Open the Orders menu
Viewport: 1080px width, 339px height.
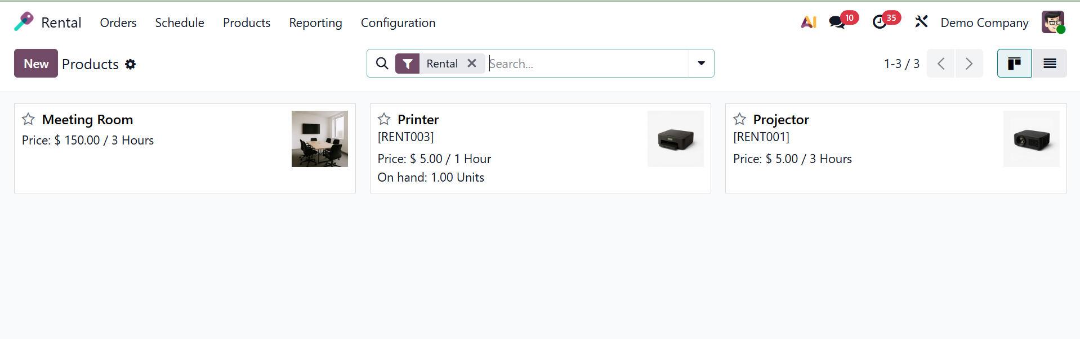tap(118, 22)
